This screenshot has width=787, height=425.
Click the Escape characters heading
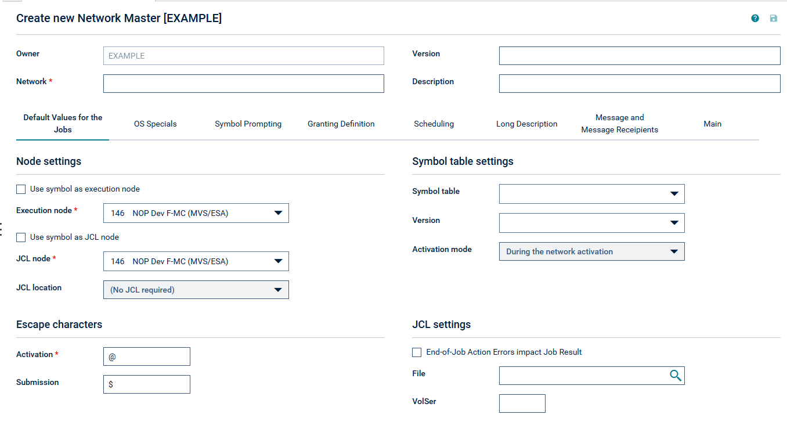[59, 325]
